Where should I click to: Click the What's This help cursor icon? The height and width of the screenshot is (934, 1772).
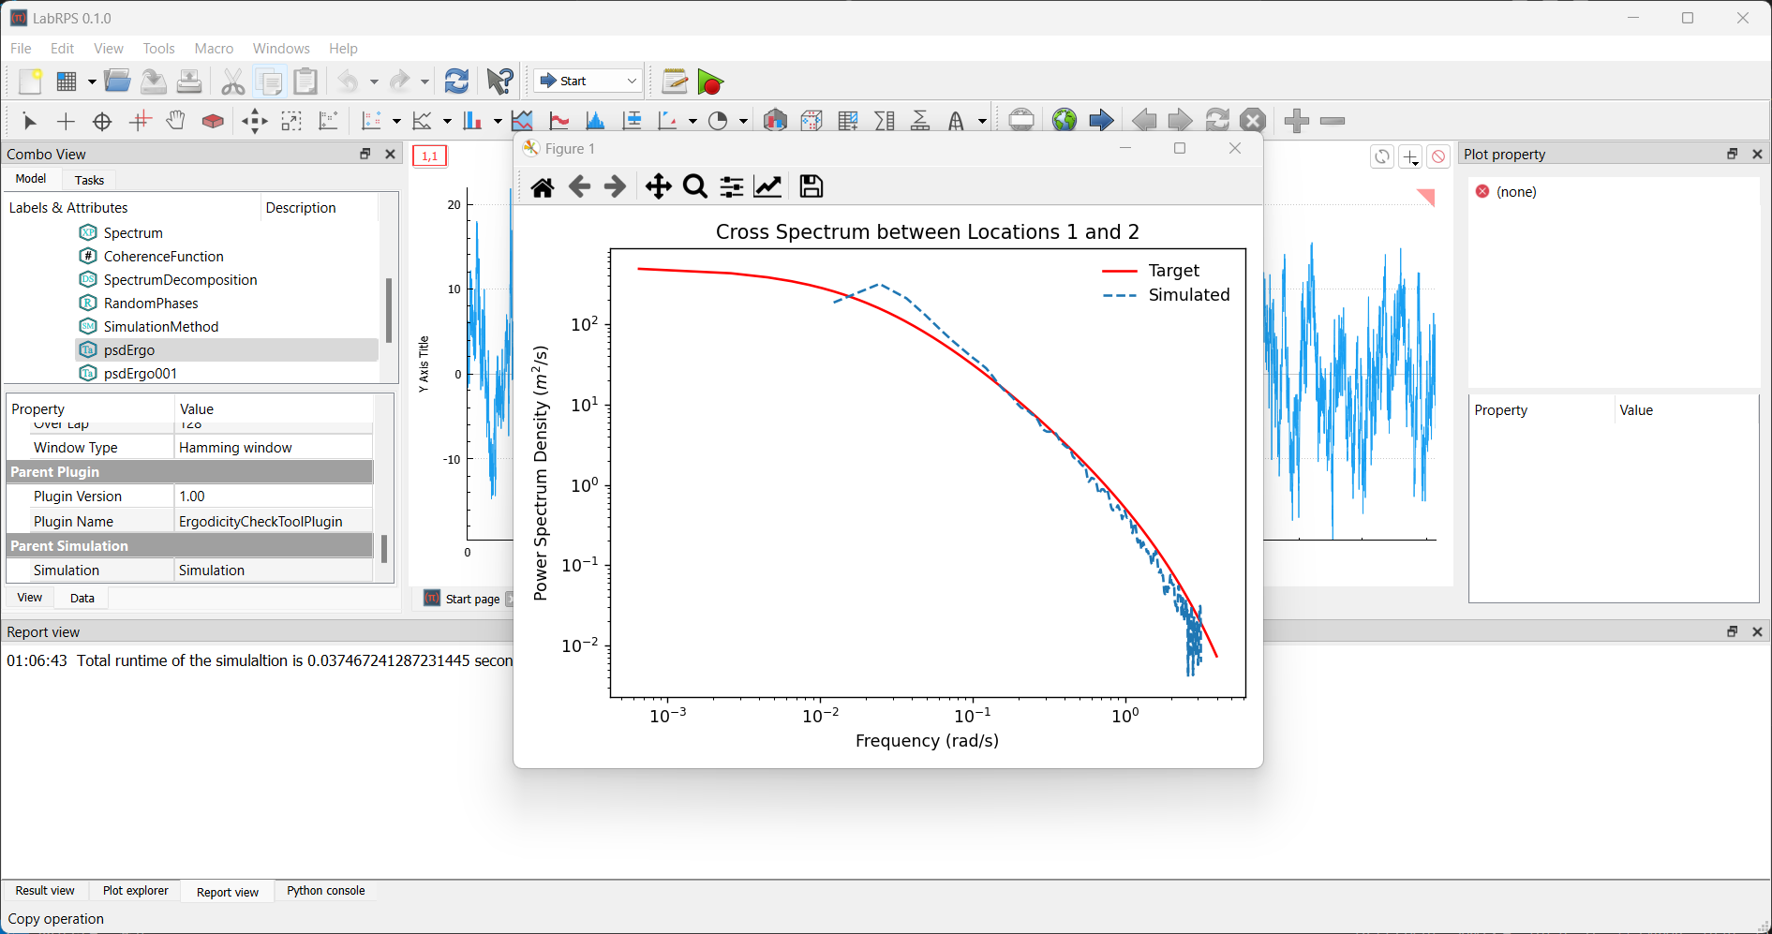click(499, 82)
